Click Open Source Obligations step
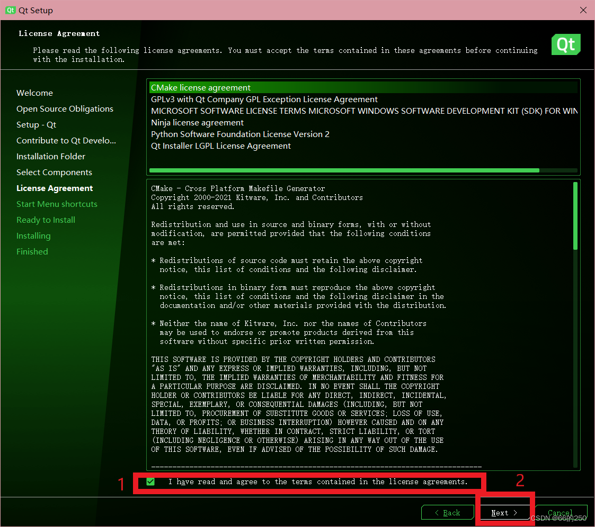The image size is (595, 527). (65, 109)
